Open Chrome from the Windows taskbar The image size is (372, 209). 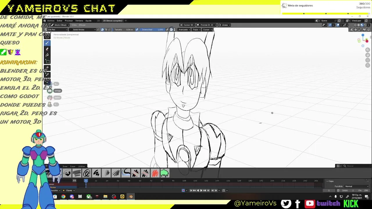point(63,197)
